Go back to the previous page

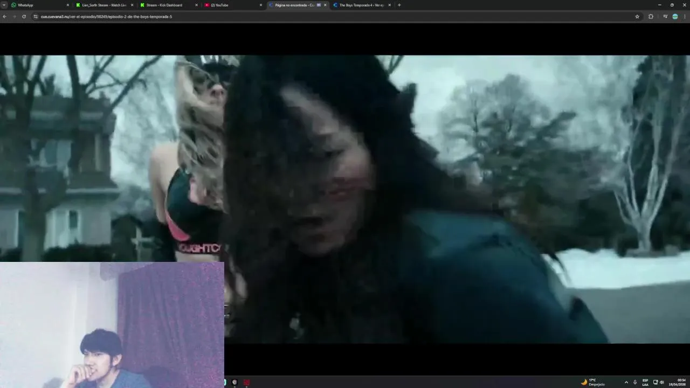(4, 17)
